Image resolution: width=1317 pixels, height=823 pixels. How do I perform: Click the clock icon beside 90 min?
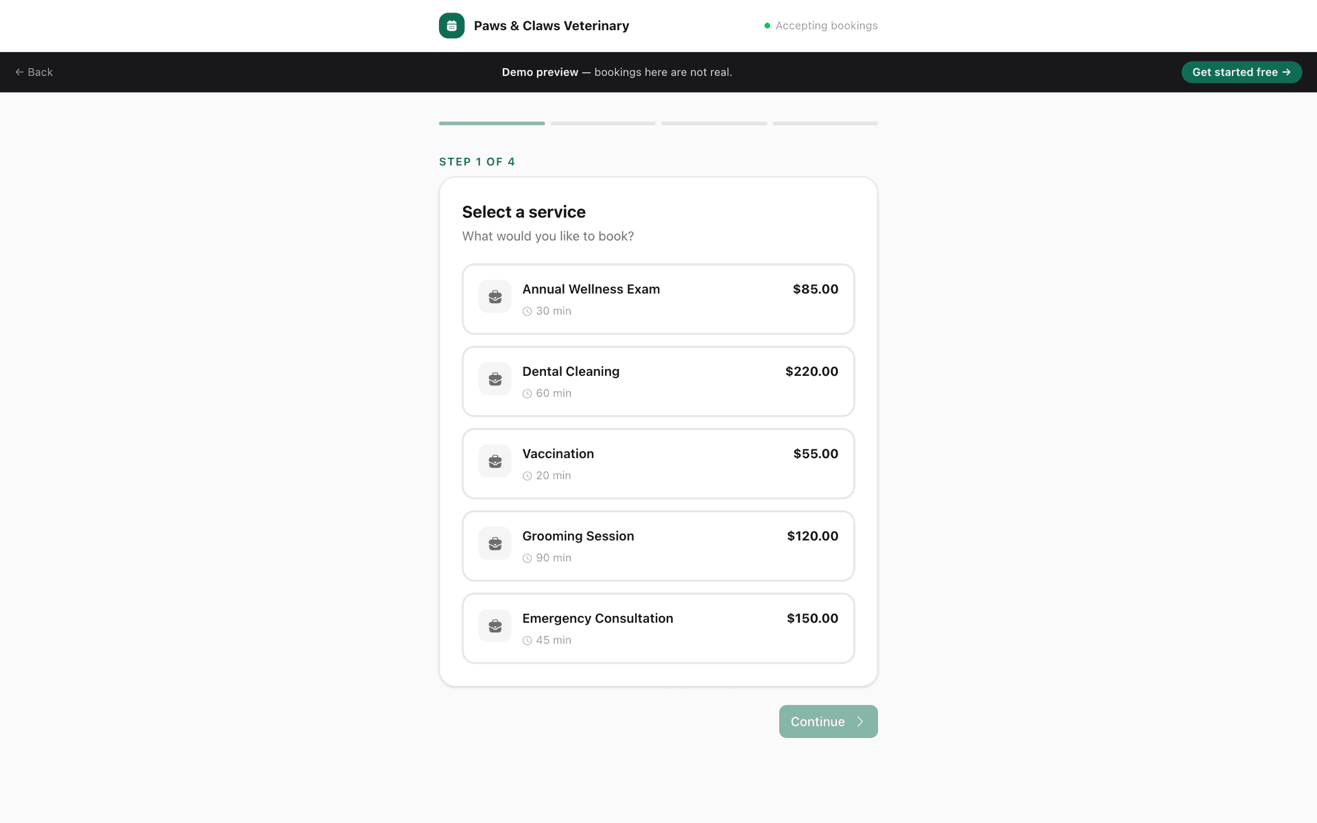(x=527, y=558)
